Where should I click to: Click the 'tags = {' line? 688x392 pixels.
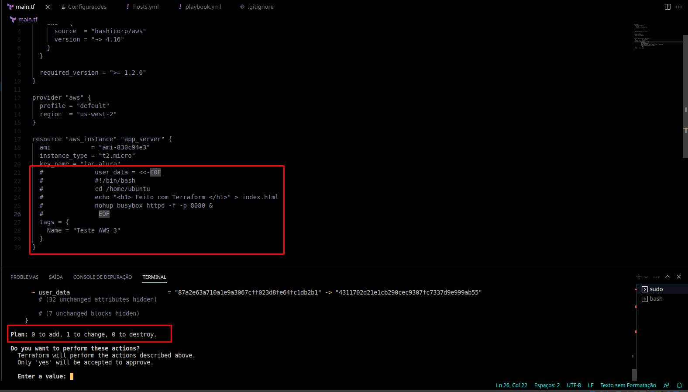coord(54,222)
